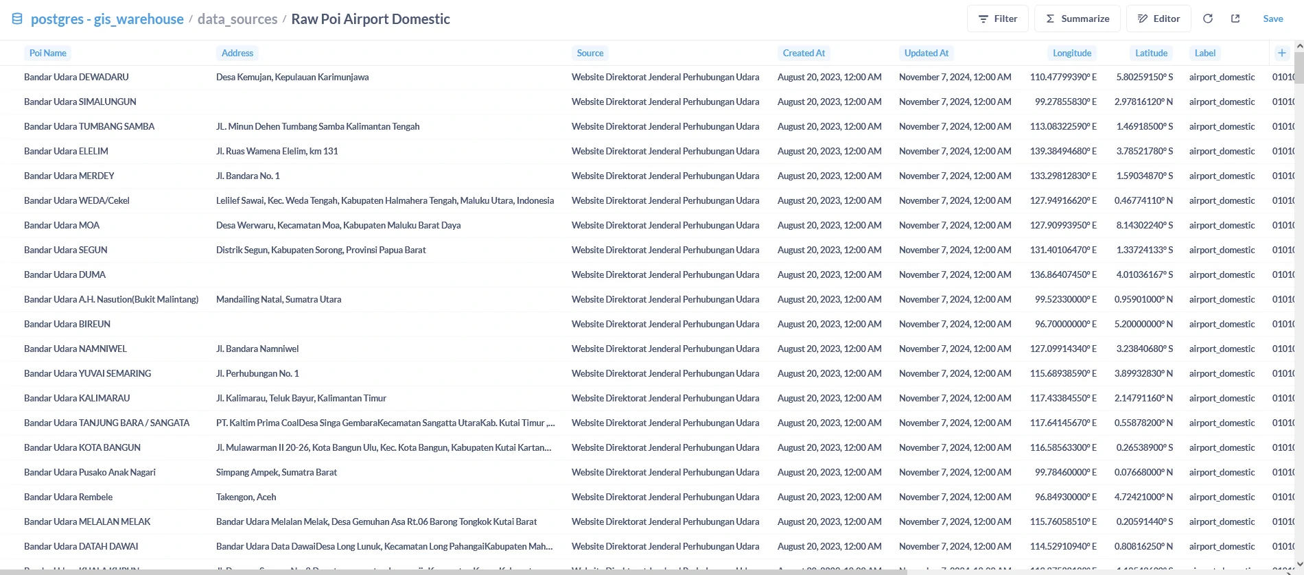Click the scroll-up arrow on vertical scrollbar
The height and width of the screenshot is (575, 1304).
point(1299,45)
